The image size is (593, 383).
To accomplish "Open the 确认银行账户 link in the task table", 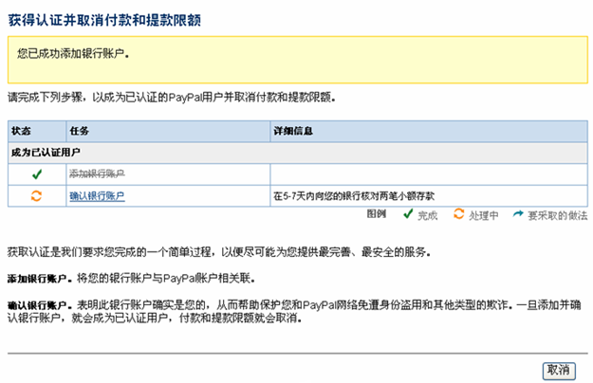I will point(97,196).
